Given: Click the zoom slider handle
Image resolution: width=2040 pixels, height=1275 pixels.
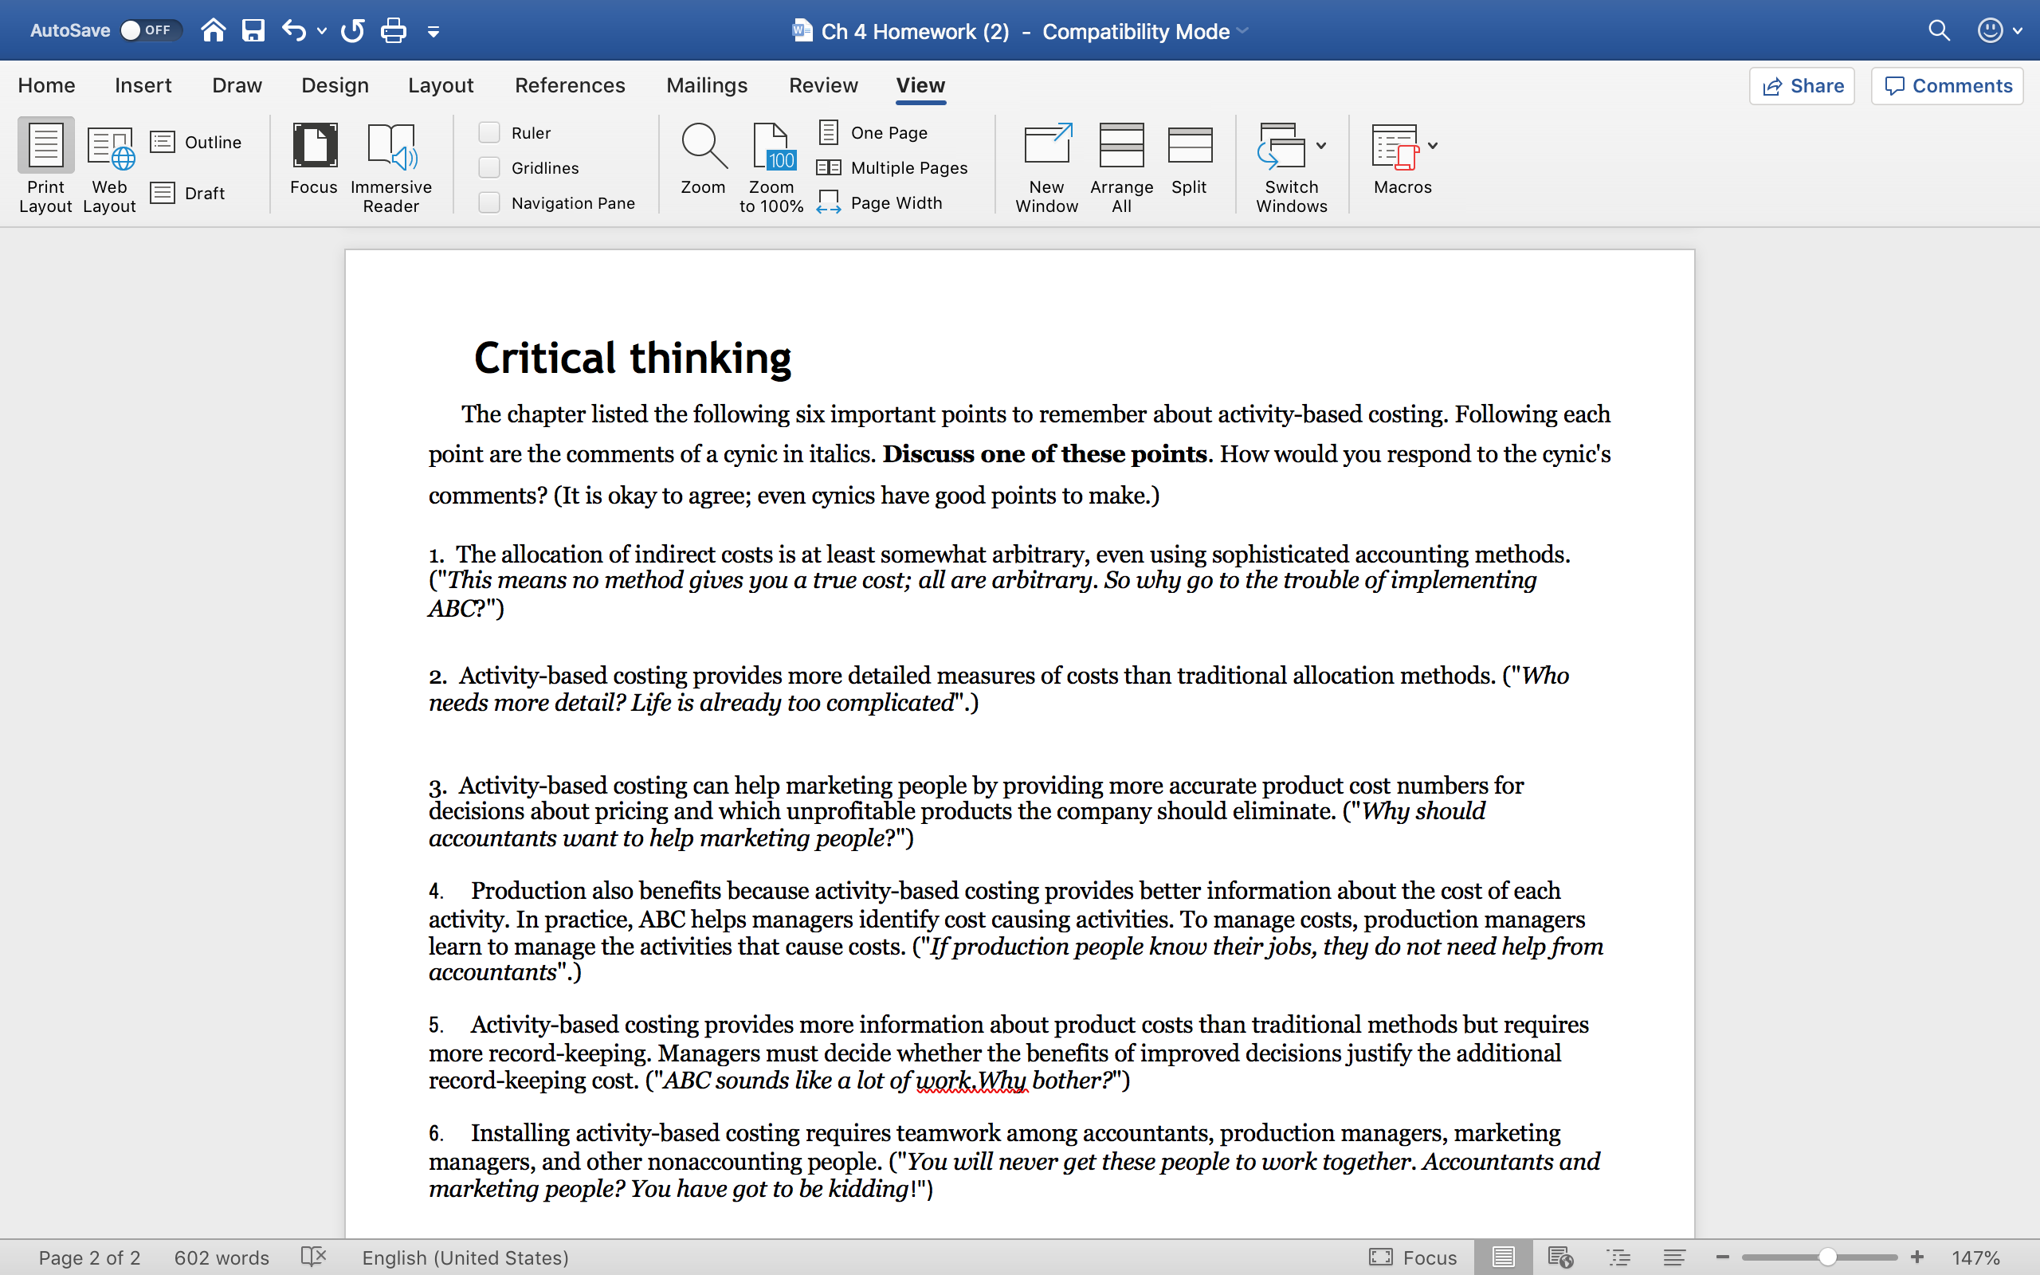Looking at the screenshot, I should [1826, 1257].
